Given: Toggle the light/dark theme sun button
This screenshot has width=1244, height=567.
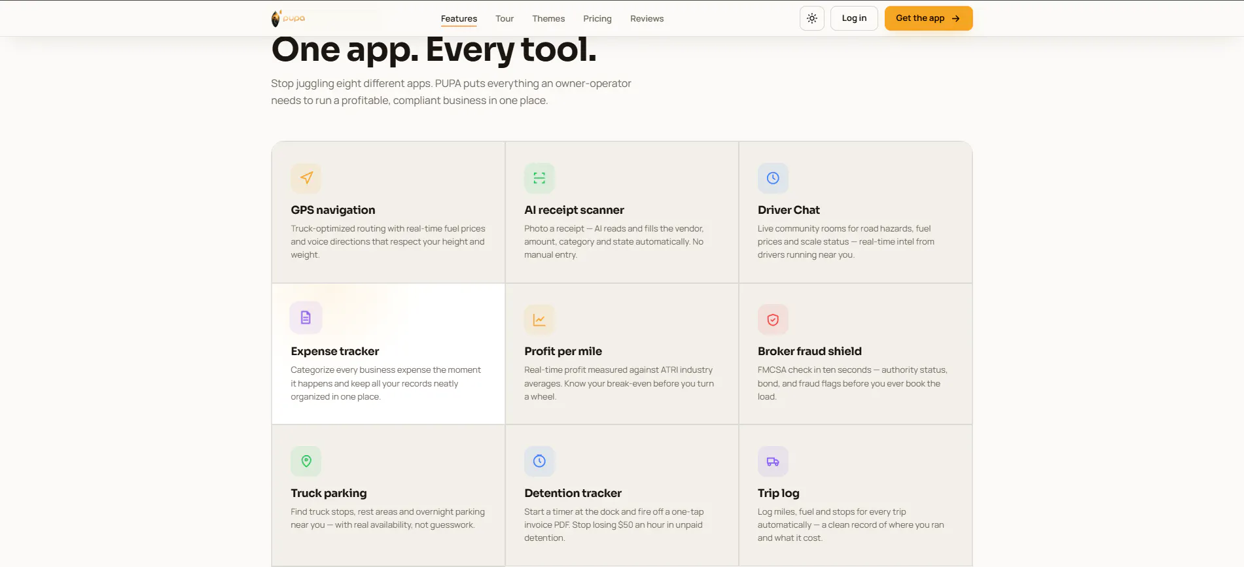Looking at the screenshot, I should point(811,18).
